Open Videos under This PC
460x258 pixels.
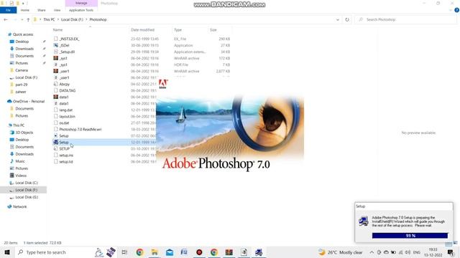[x=21, y=176]
